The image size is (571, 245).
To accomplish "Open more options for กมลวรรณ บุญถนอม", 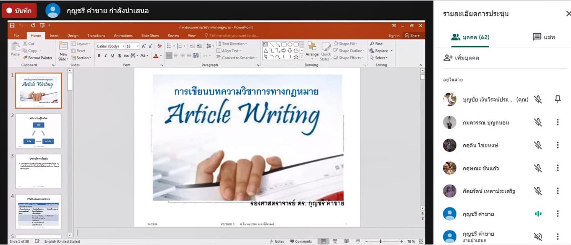I will (558, 122).
